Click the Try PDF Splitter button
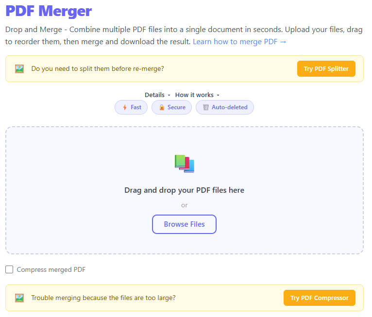 [x=326, y=69]
